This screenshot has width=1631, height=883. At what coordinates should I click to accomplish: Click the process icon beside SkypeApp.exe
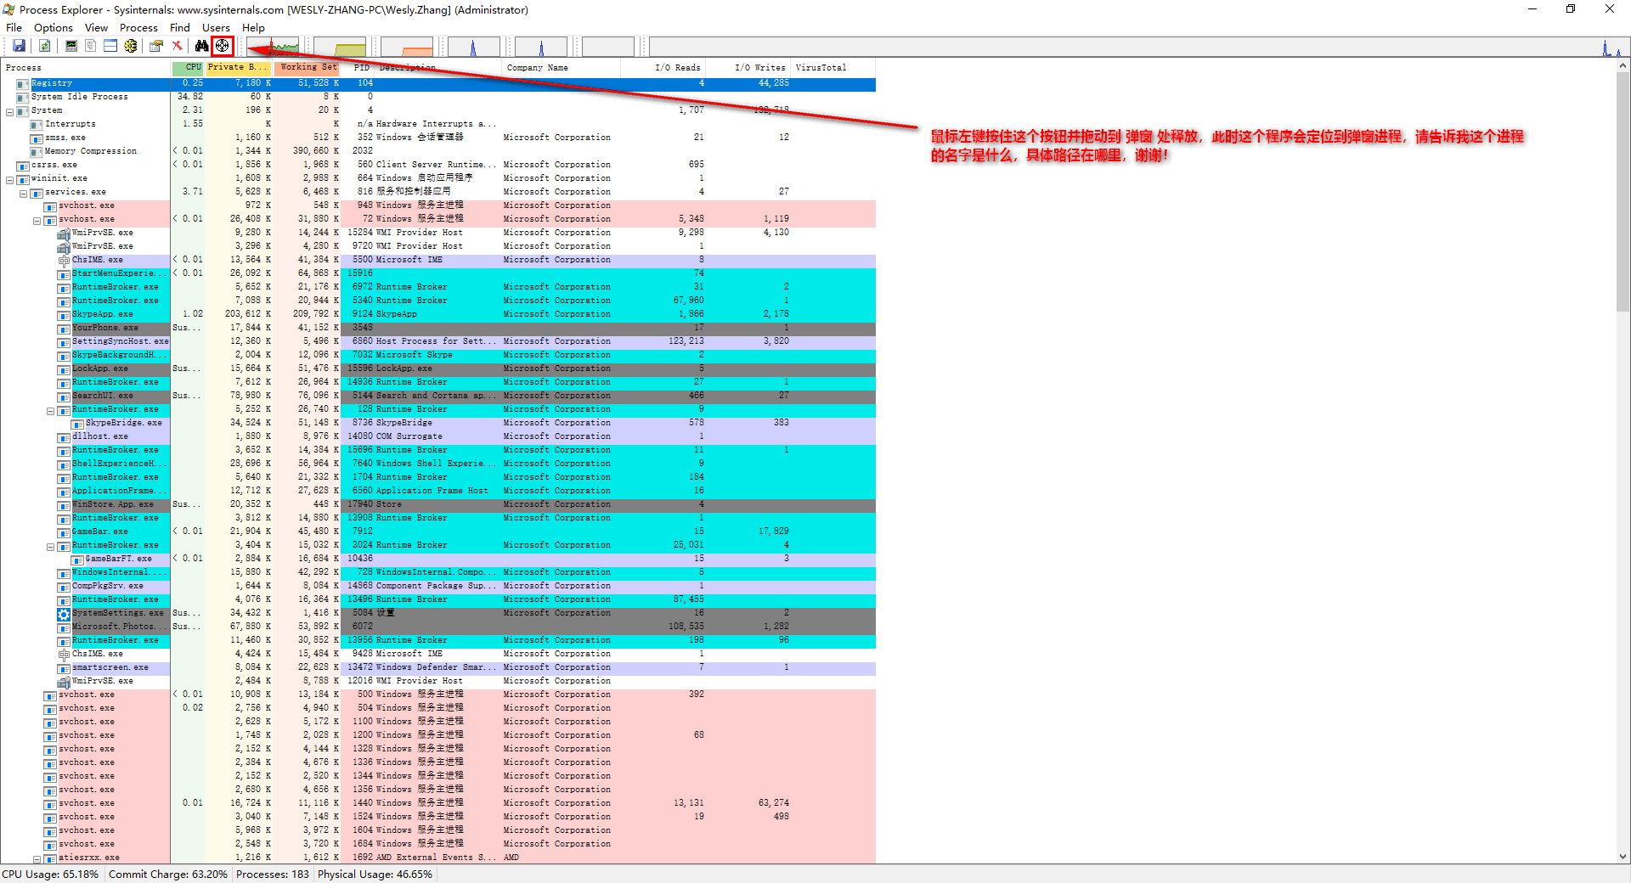tap(64, 314)
